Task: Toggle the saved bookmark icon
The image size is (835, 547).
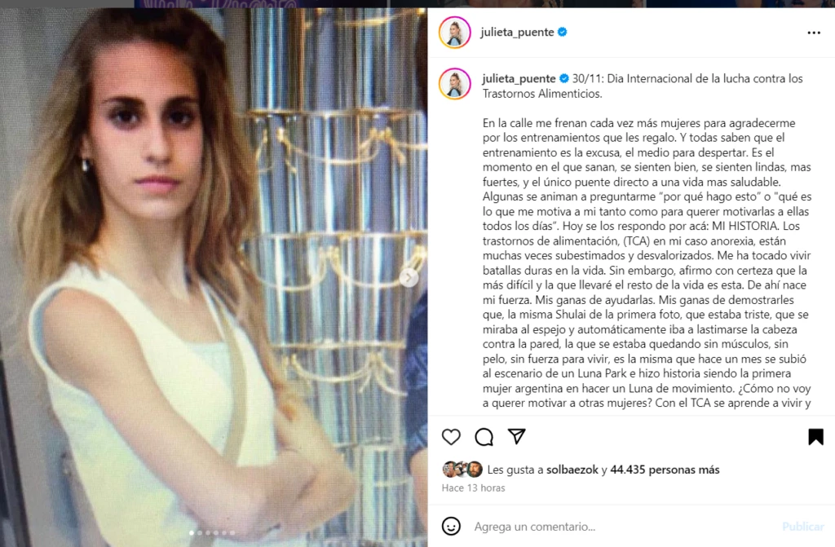Action: click(815, 437)
